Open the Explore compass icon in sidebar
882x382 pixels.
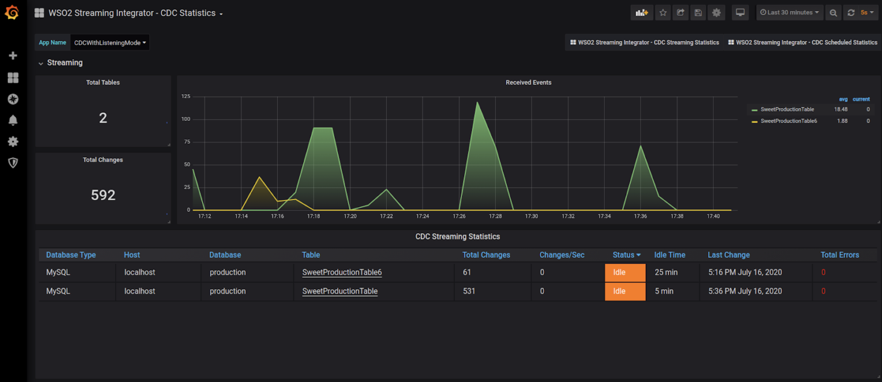(x=13, y=99)
